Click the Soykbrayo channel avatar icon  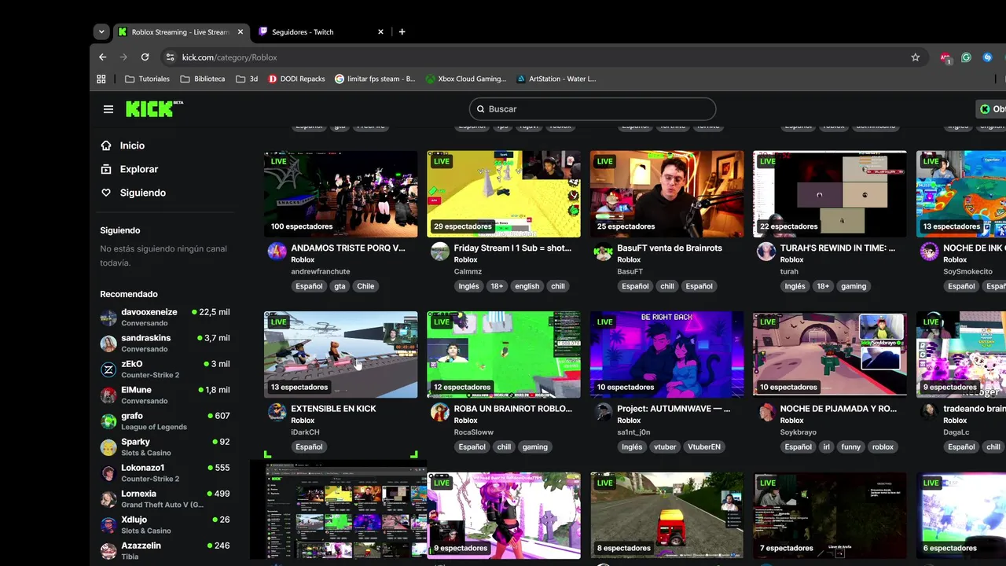766,412
